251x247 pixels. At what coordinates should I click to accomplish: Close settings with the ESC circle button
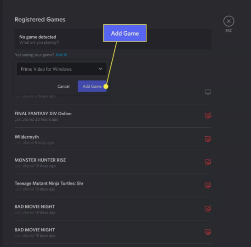(229, 21)
